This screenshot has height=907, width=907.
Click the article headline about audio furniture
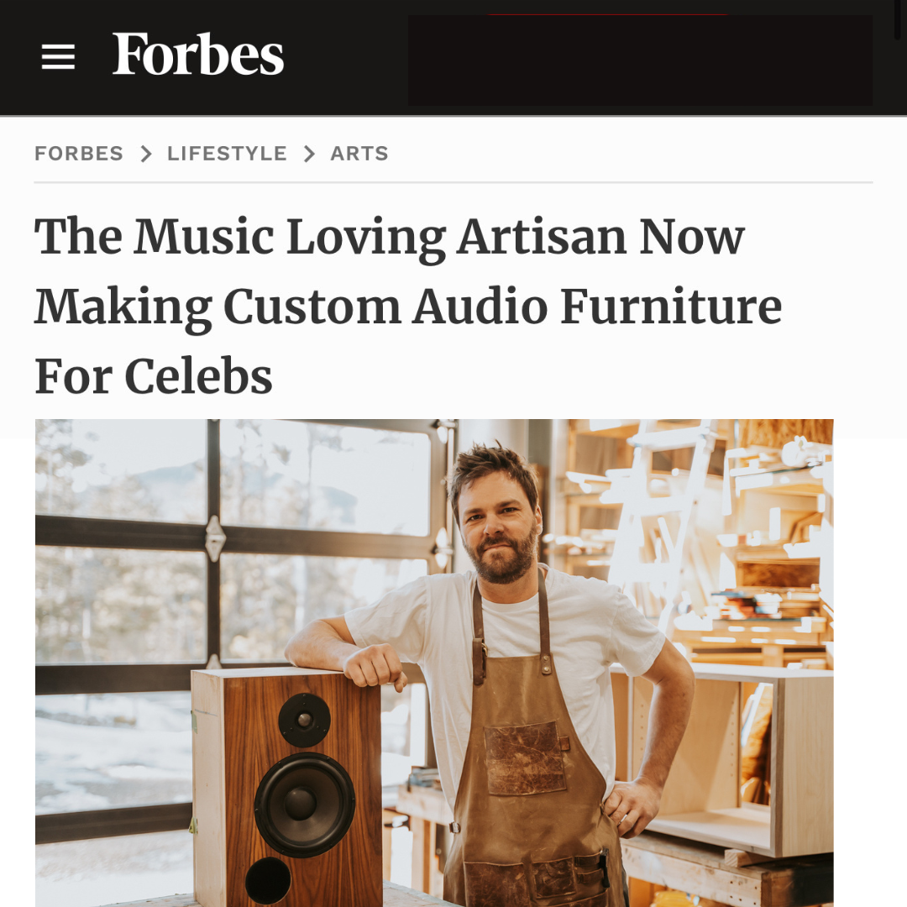pos(408,306)
